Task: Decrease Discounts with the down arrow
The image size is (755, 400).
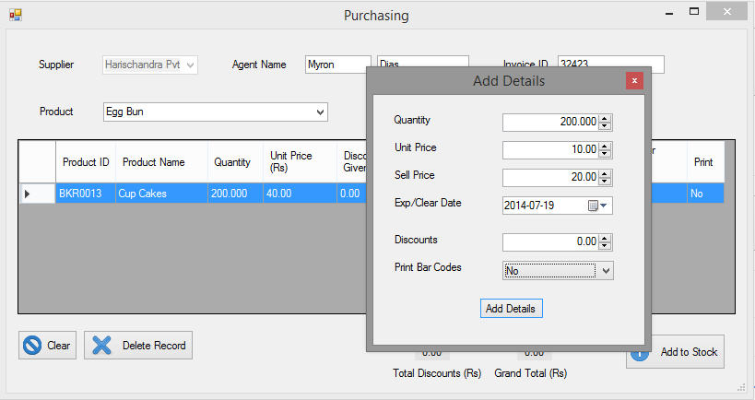Action: [605, 246]
